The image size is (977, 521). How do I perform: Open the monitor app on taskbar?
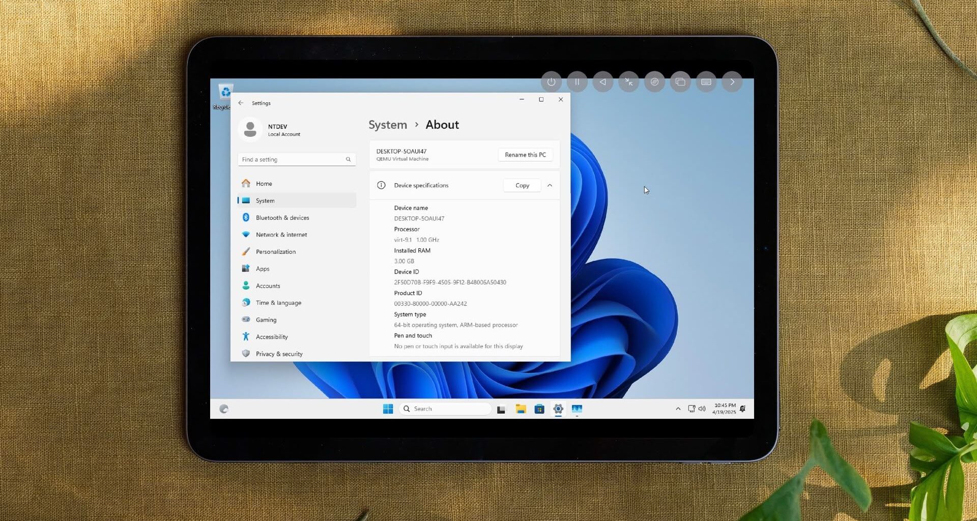pyautogui.click(x=577, y=409)
